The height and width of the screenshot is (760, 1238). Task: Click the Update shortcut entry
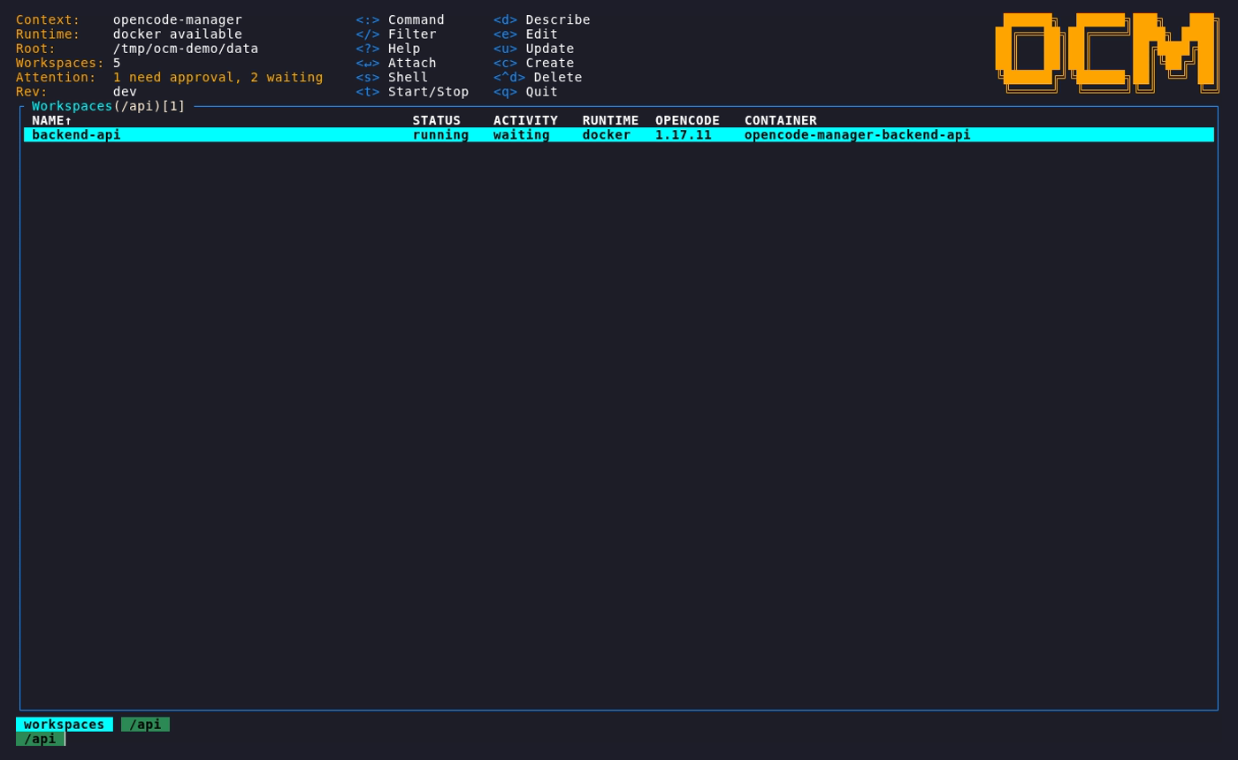[534, 49]
